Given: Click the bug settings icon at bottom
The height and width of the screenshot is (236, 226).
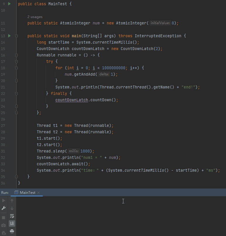Looking at the screenshot, I should pyautogui.click(x=3, y=233).
